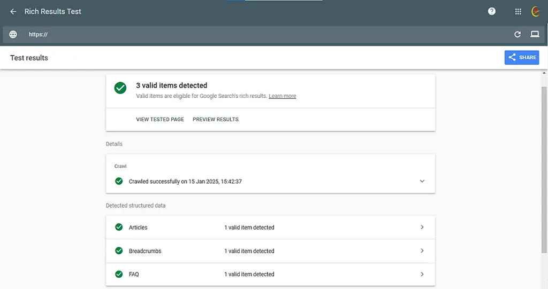
Task: Click the globe icon beside the URL
Action: (13, 34)
